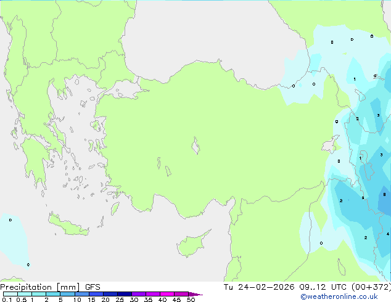391x302 pixels.
Task: Click the precipitation value '8' on the map
Action: tap(384, 194)
